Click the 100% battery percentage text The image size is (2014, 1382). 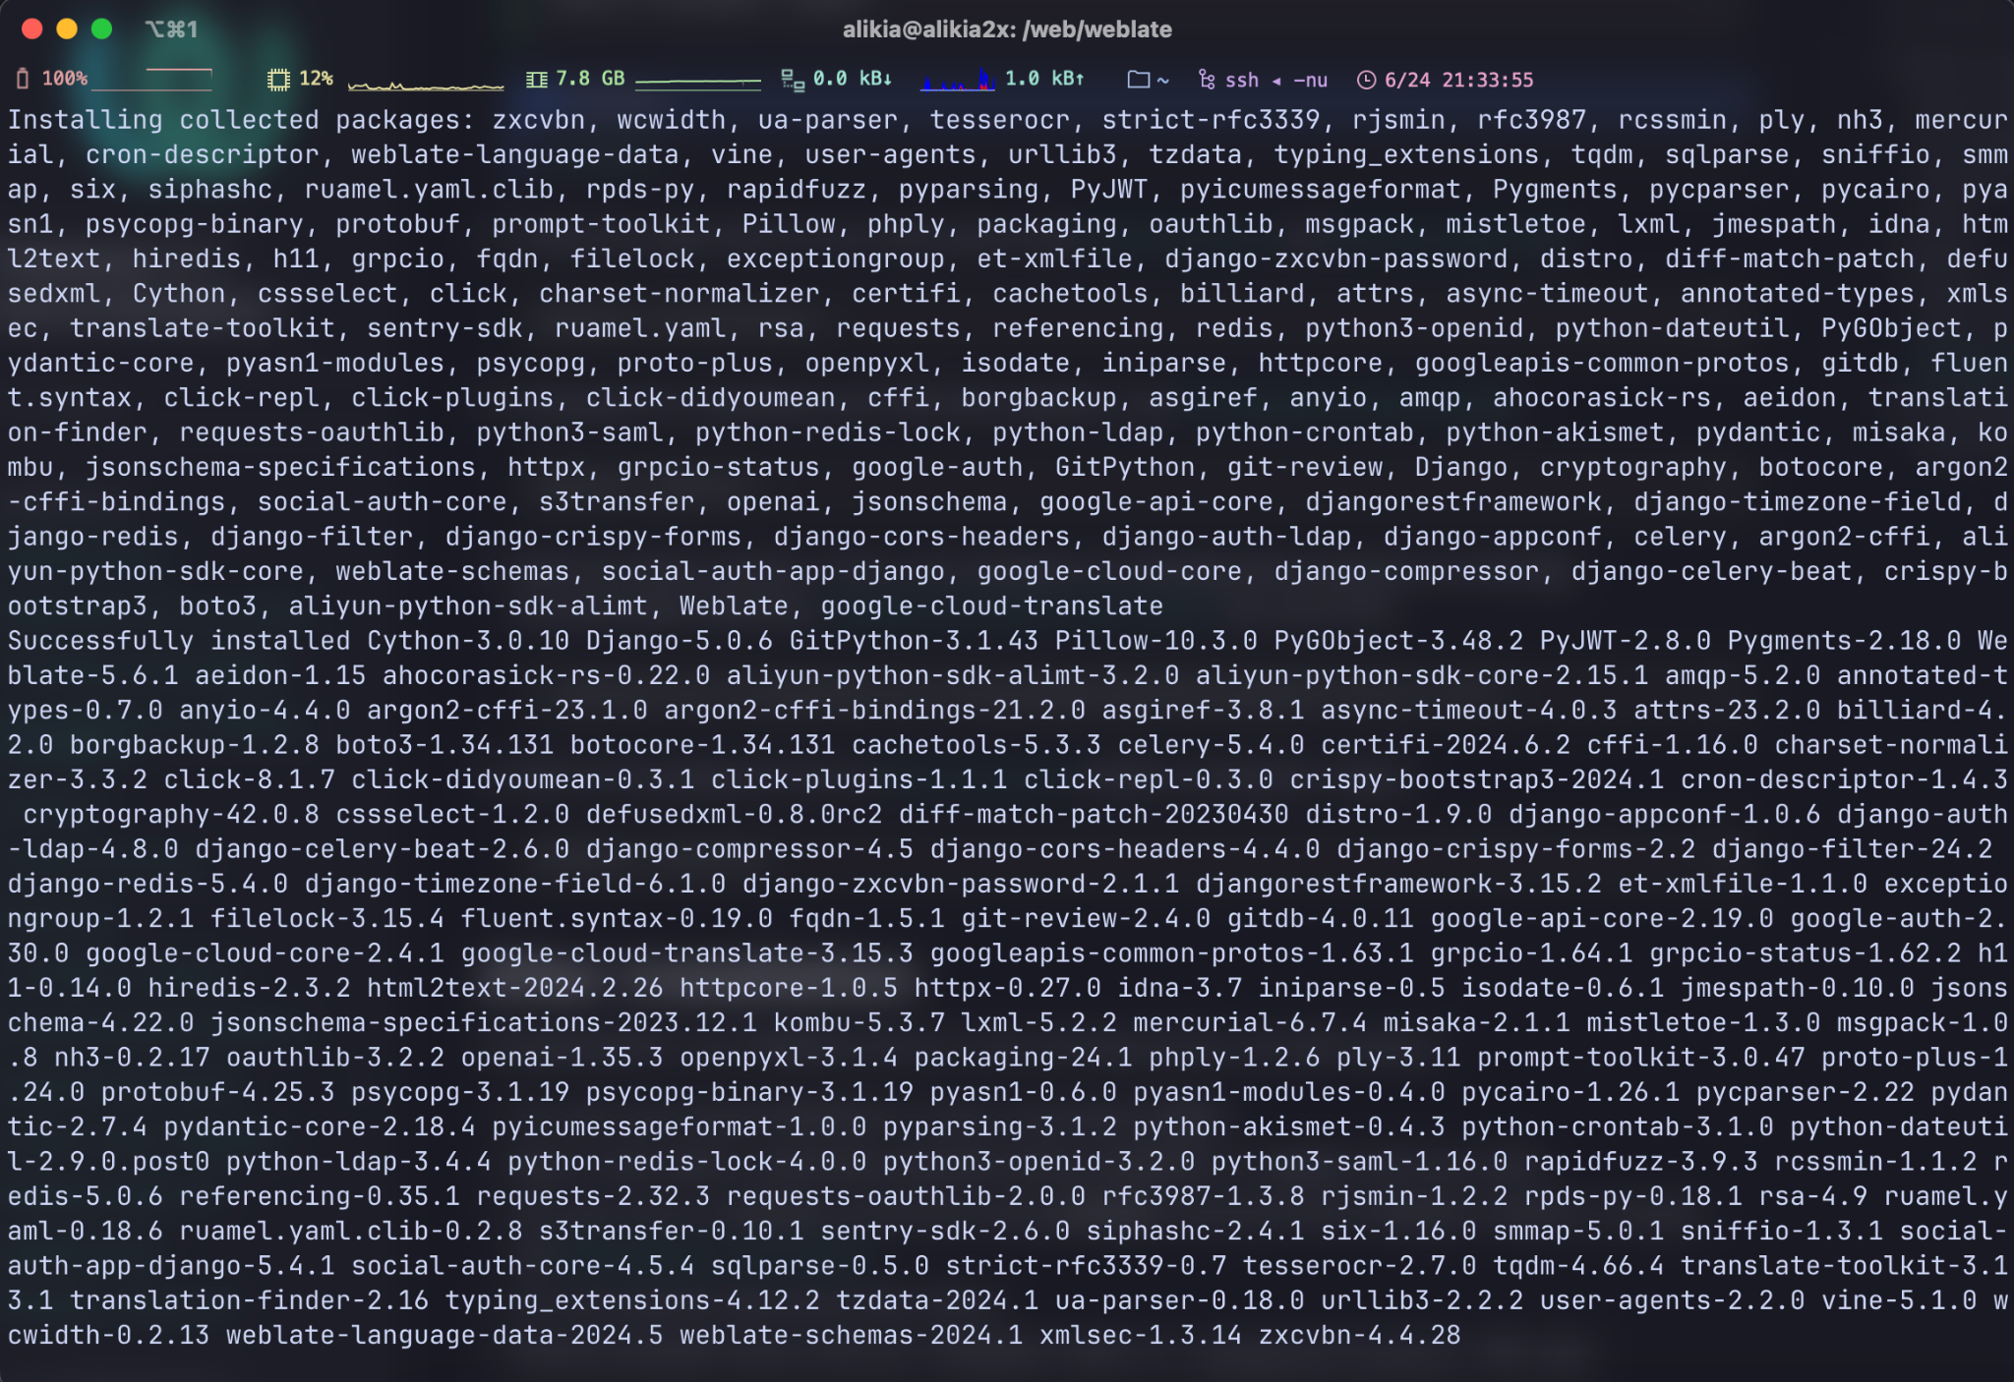tap(63, 79)
